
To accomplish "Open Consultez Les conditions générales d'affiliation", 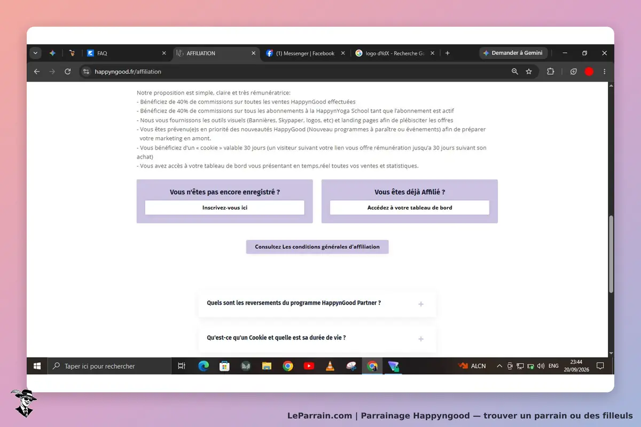I will tap(317, 247).
